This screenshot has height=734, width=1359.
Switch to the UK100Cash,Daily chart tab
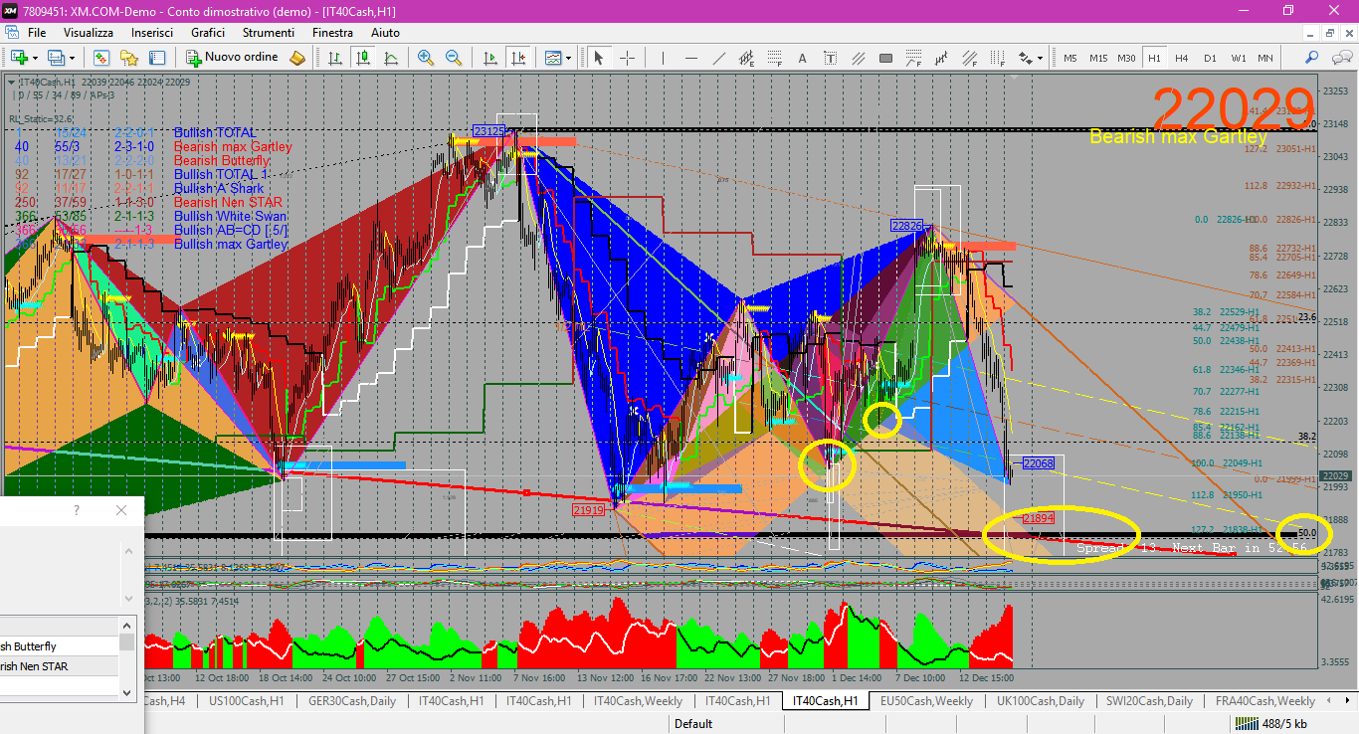(x=1040, y=701)
